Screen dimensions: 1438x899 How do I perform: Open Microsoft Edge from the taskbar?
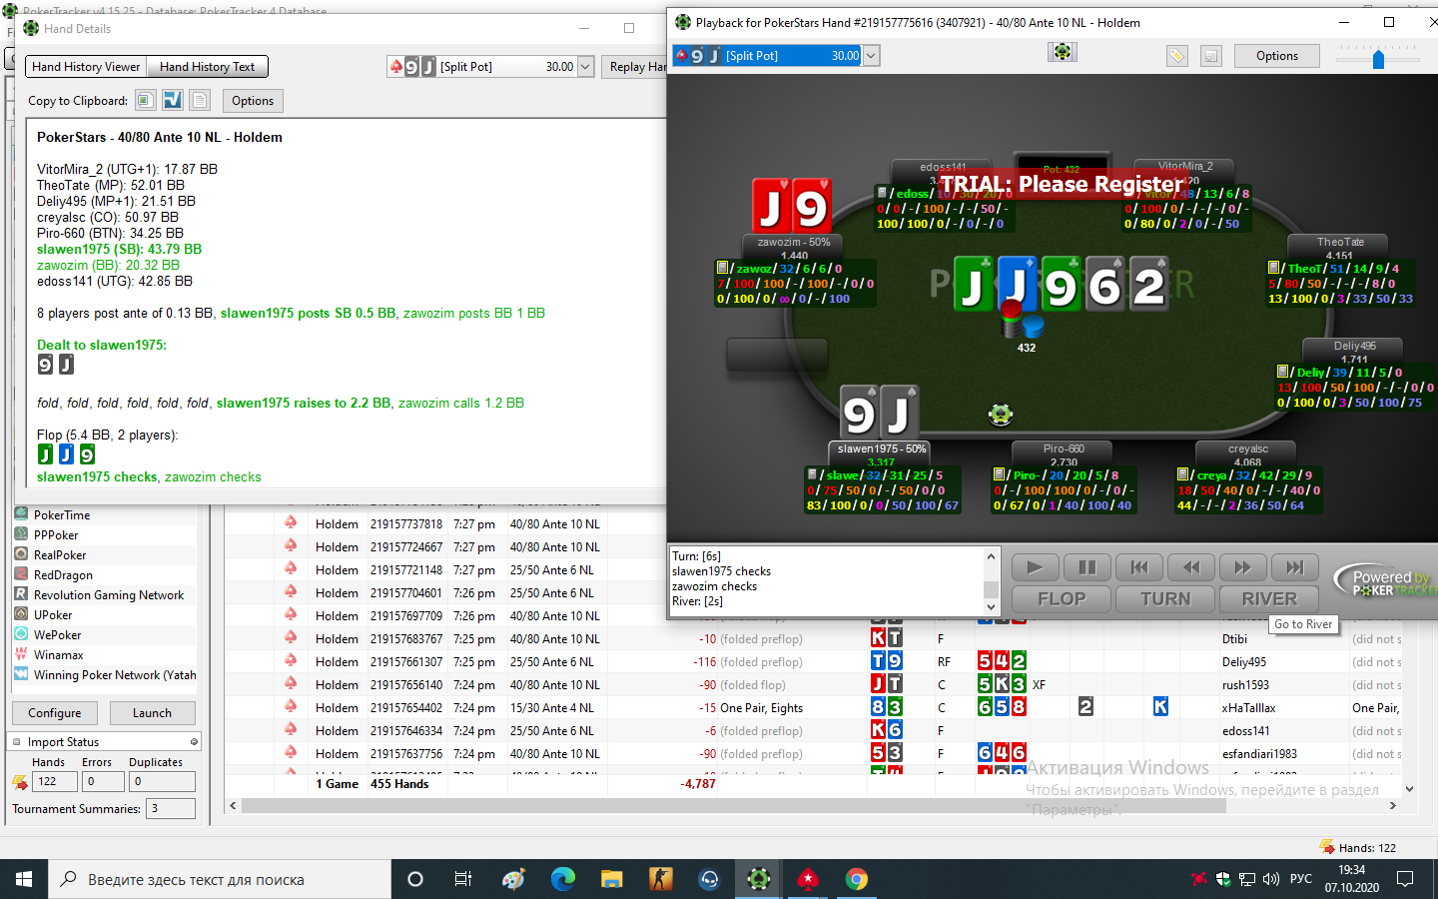point(563,879)
